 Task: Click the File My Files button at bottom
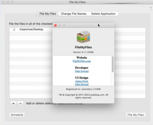[136, 115]
